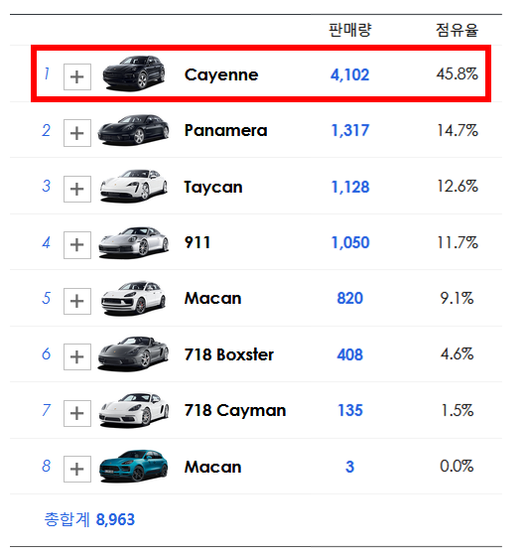The height and width of the screenshot is (556, 525).
Task: Click the 총합계 8,963 total
Action: coord(89,519)
